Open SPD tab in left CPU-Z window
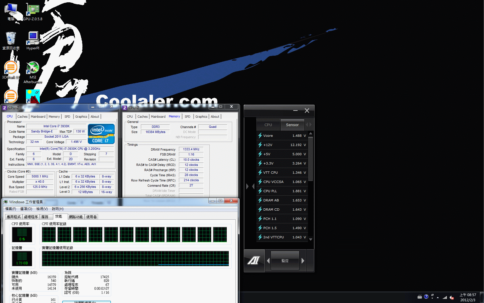This screenshot has height=303, width=484. (x=67, y=117)
